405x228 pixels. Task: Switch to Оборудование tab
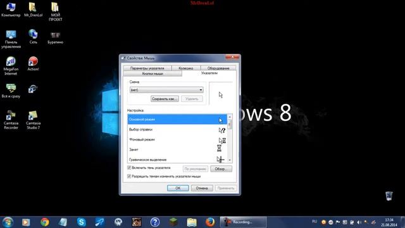click(x=218, y=68)
